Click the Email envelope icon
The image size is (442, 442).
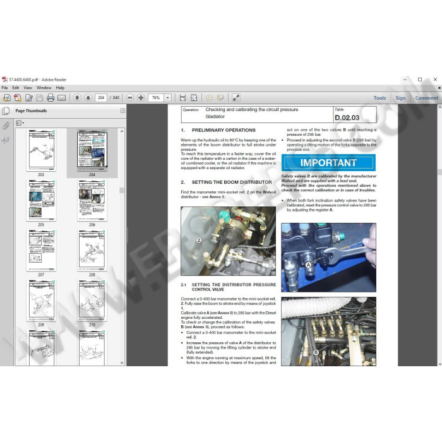coord(61,98)
